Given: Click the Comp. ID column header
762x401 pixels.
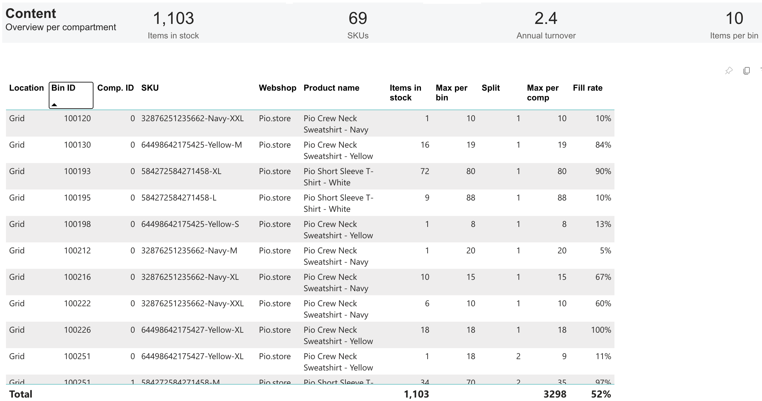Looking at the screenshot, I should [x=115, y=88].
